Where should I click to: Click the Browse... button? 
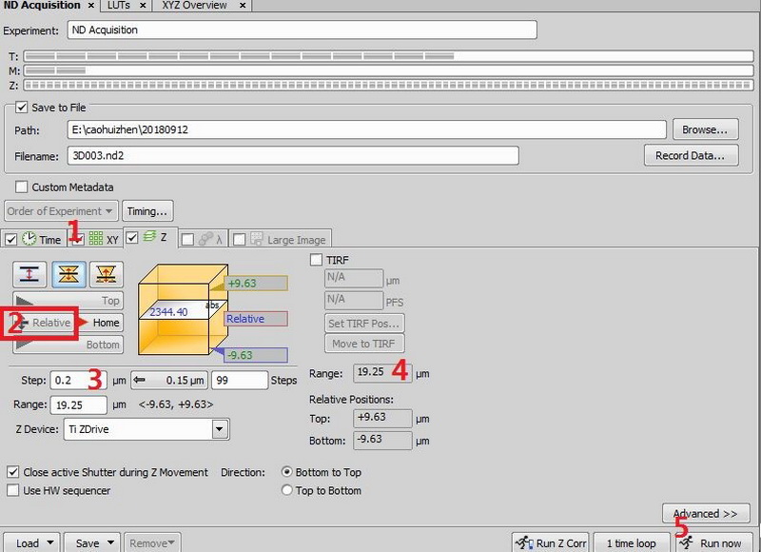click(x=706, y=129)
